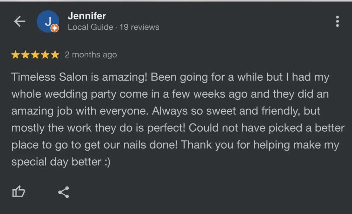
Task: Click 'Could not have picked a better' text
Action: [x=266, y=128]
